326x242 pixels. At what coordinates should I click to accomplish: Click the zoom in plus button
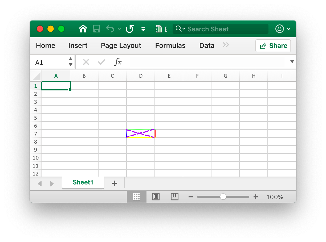coord(256,197)
